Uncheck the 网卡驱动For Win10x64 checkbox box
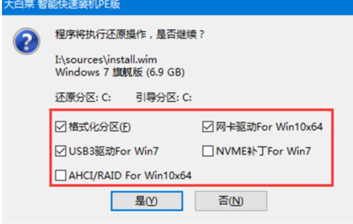 tap(208, 127)
